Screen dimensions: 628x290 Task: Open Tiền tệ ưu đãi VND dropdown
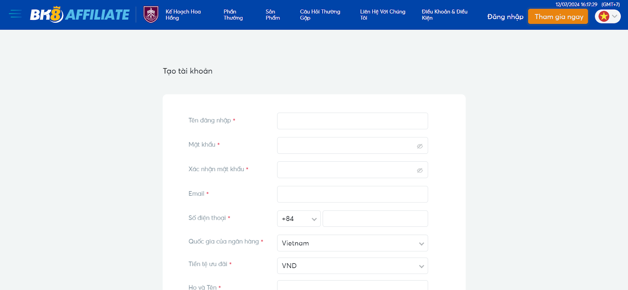pos(352,266)
